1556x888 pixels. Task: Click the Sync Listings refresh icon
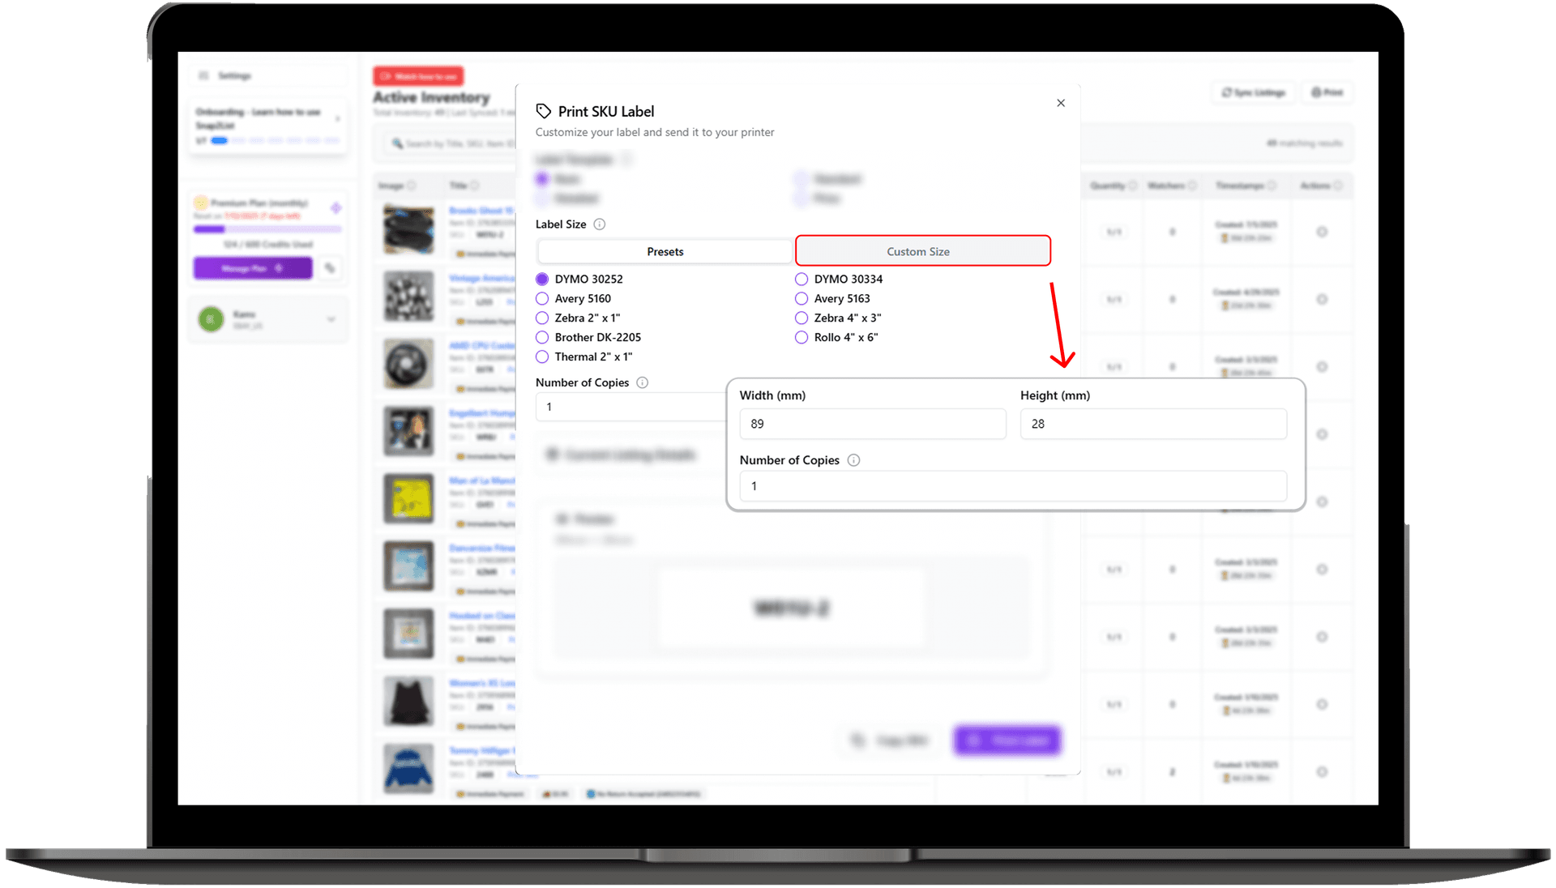coord(1225,92)
